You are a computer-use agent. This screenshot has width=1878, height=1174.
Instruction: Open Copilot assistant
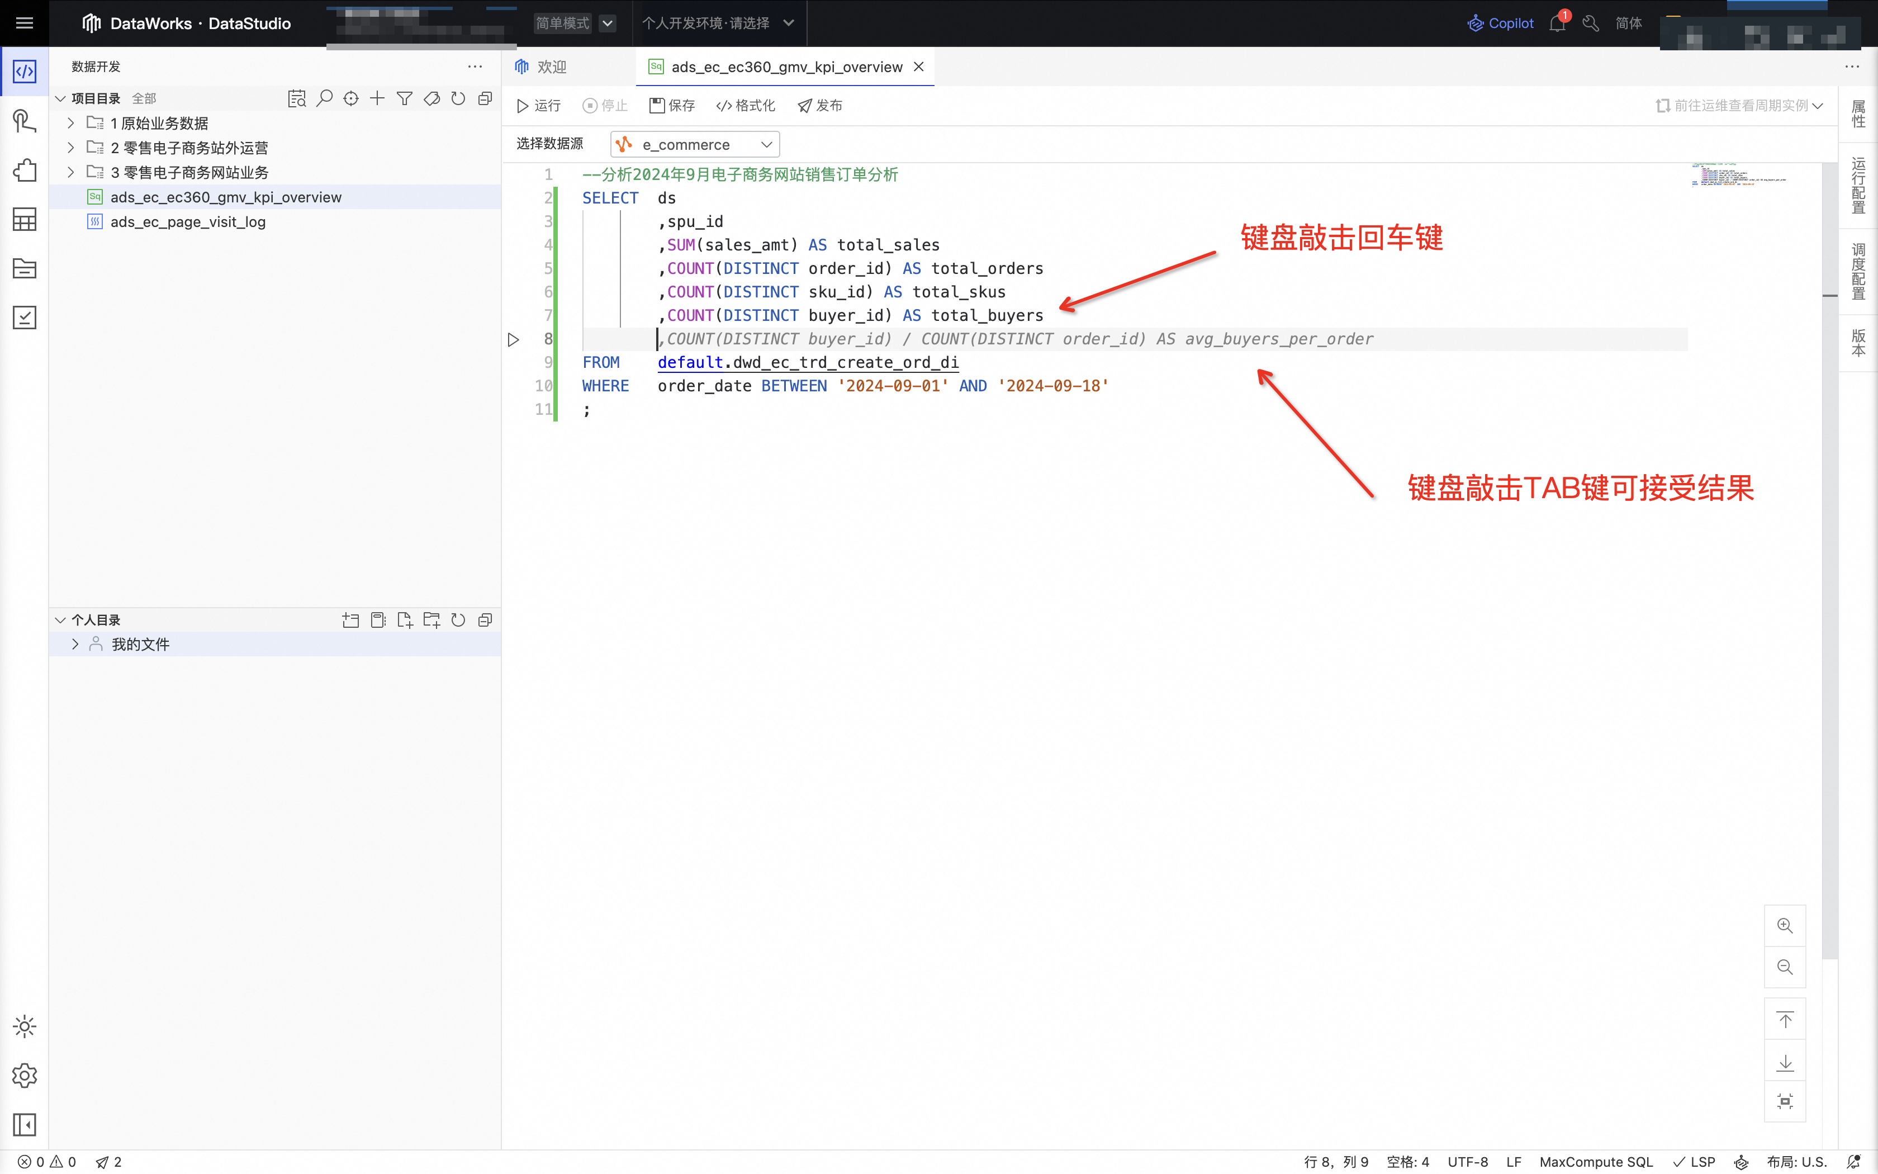(x=1500, y=23)
